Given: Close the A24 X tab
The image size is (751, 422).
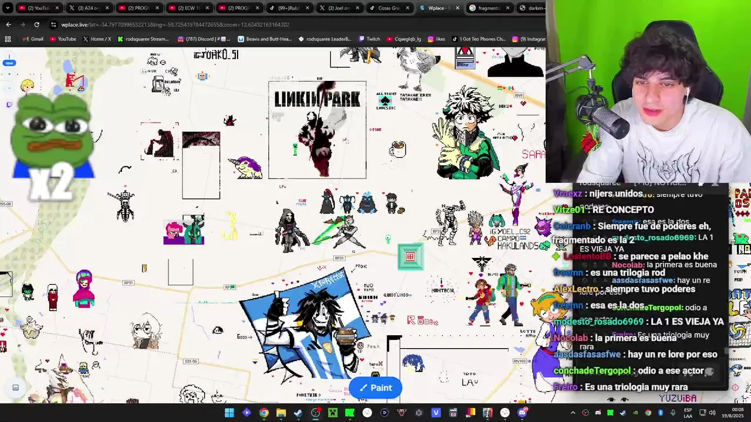Looking at the screenshot, I should (107, 8).
